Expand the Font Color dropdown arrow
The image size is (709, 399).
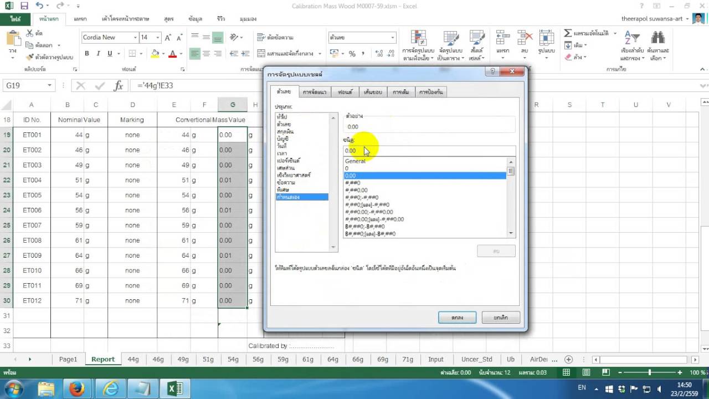coord(181,54)
